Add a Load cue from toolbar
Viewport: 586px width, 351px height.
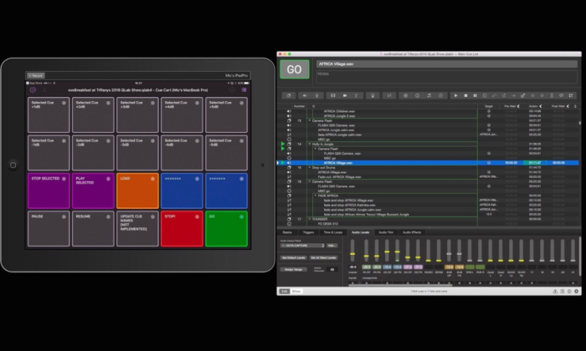pos(485,95)
